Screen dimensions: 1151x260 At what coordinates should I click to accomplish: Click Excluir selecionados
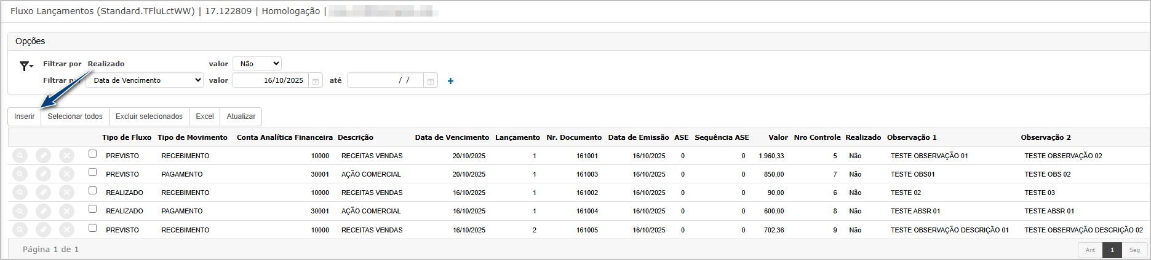point(149,117)
